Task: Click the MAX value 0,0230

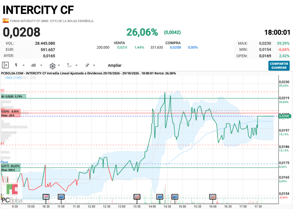Action: (x=265, y=43)
